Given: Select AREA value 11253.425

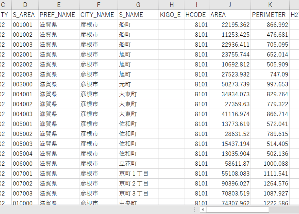Looking at the screenshot, I should (230, 35).
